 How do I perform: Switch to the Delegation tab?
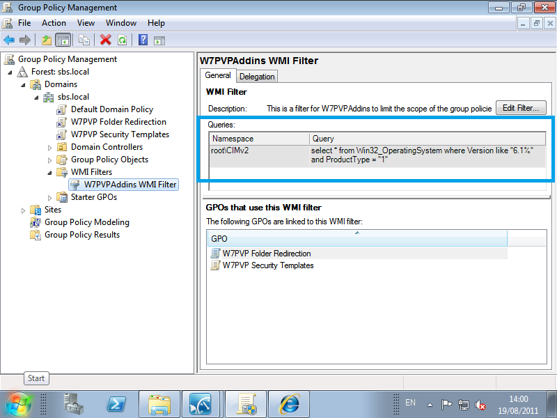(x=257, y=77)
